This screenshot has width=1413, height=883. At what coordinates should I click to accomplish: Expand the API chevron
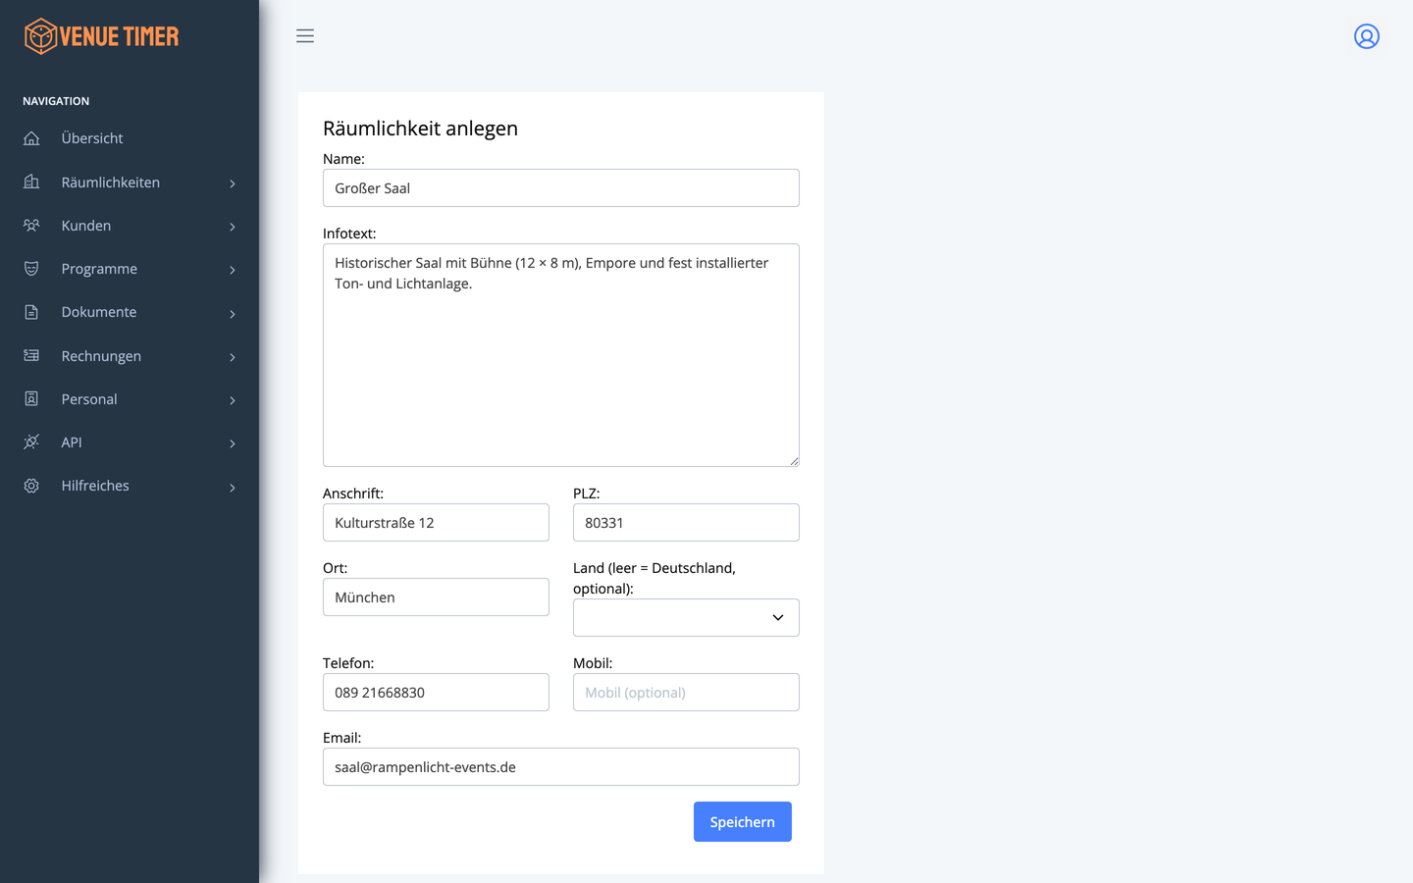click(x=233, y=443)
